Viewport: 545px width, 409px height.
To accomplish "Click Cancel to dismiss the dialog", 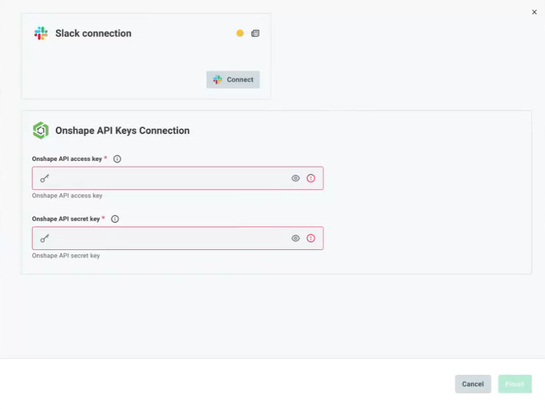I will (473, 384).
